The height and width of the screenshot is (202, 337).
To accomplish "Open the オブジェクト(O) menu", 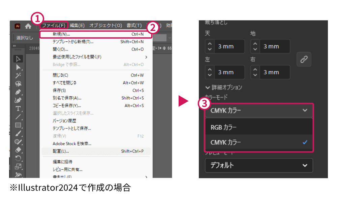I will click(x=105, y=25).
